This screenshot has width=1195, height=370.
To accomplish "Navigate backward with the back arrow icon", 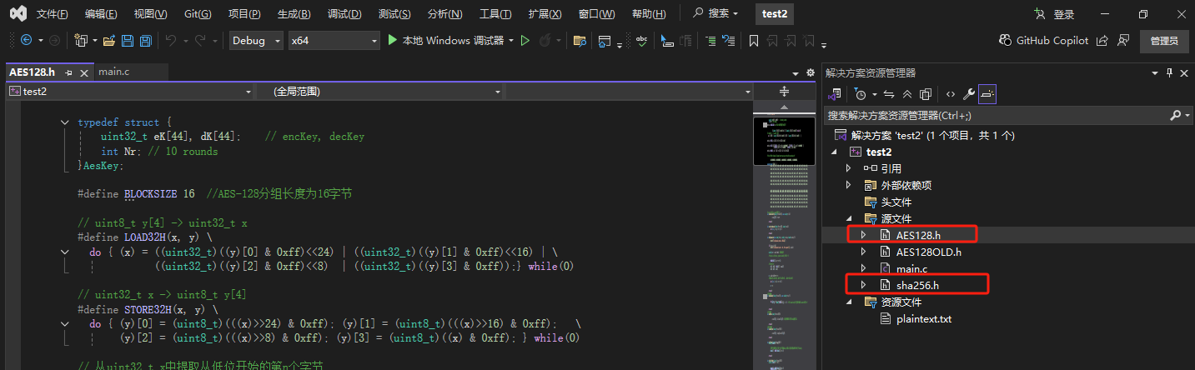I will click(26, 40).
